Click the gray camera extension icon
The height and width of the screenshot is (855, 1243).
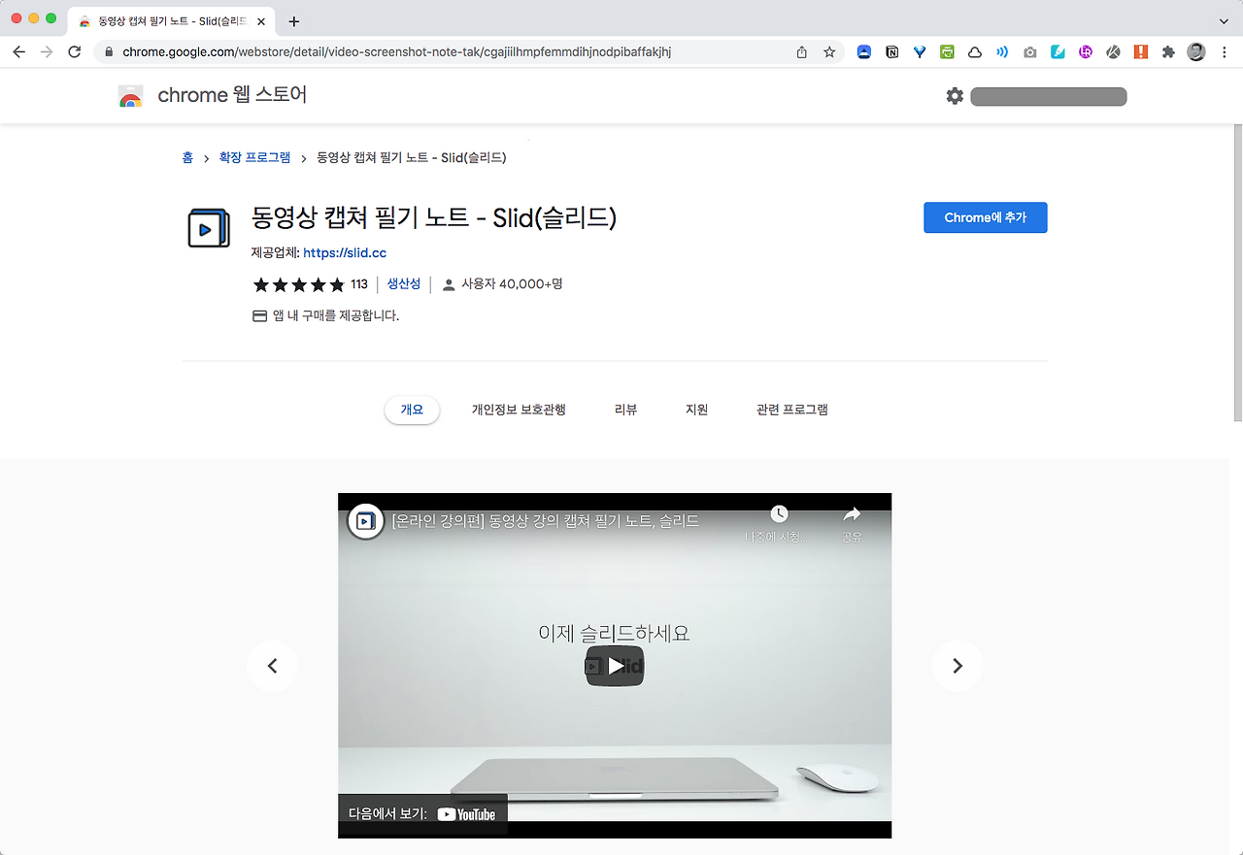click(1030, 52)
